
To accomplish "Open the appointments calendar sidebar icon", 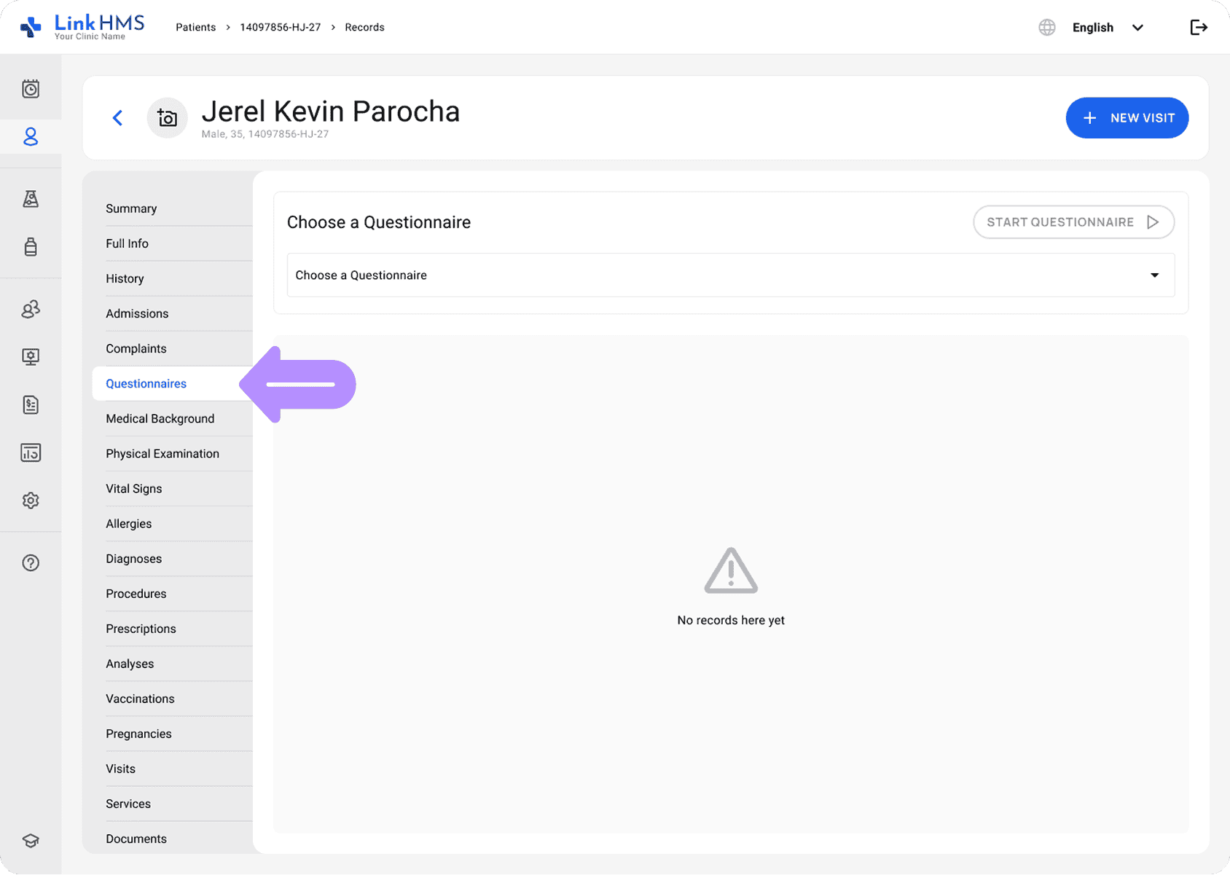I will point(31,89).
